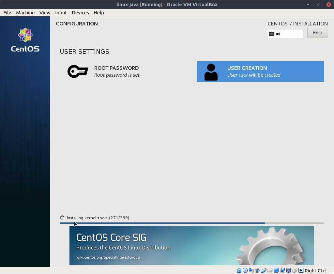The height and width of the screenshot is (274, 334).
Task: Click the mouse integration status icon
Action: [295, 270]
